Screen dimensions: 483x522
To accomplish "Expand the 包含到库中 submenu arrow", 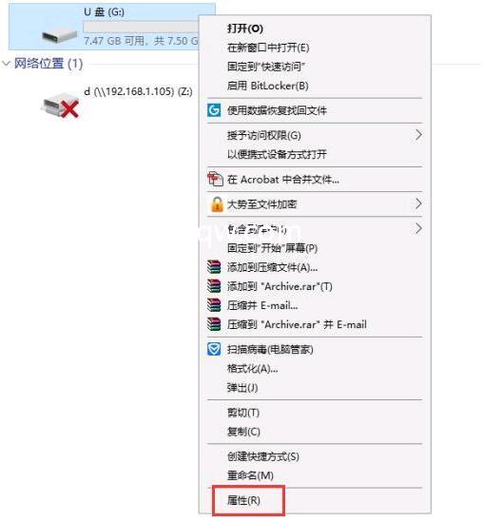I will (x=418, y=228).
